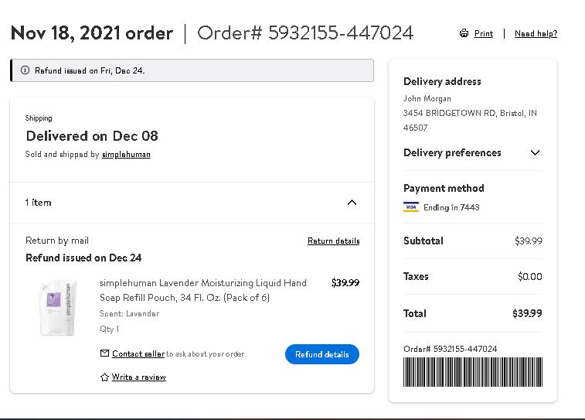585x420 pixels.
Task: Open the Print link
Action: [x=484, y=33]
